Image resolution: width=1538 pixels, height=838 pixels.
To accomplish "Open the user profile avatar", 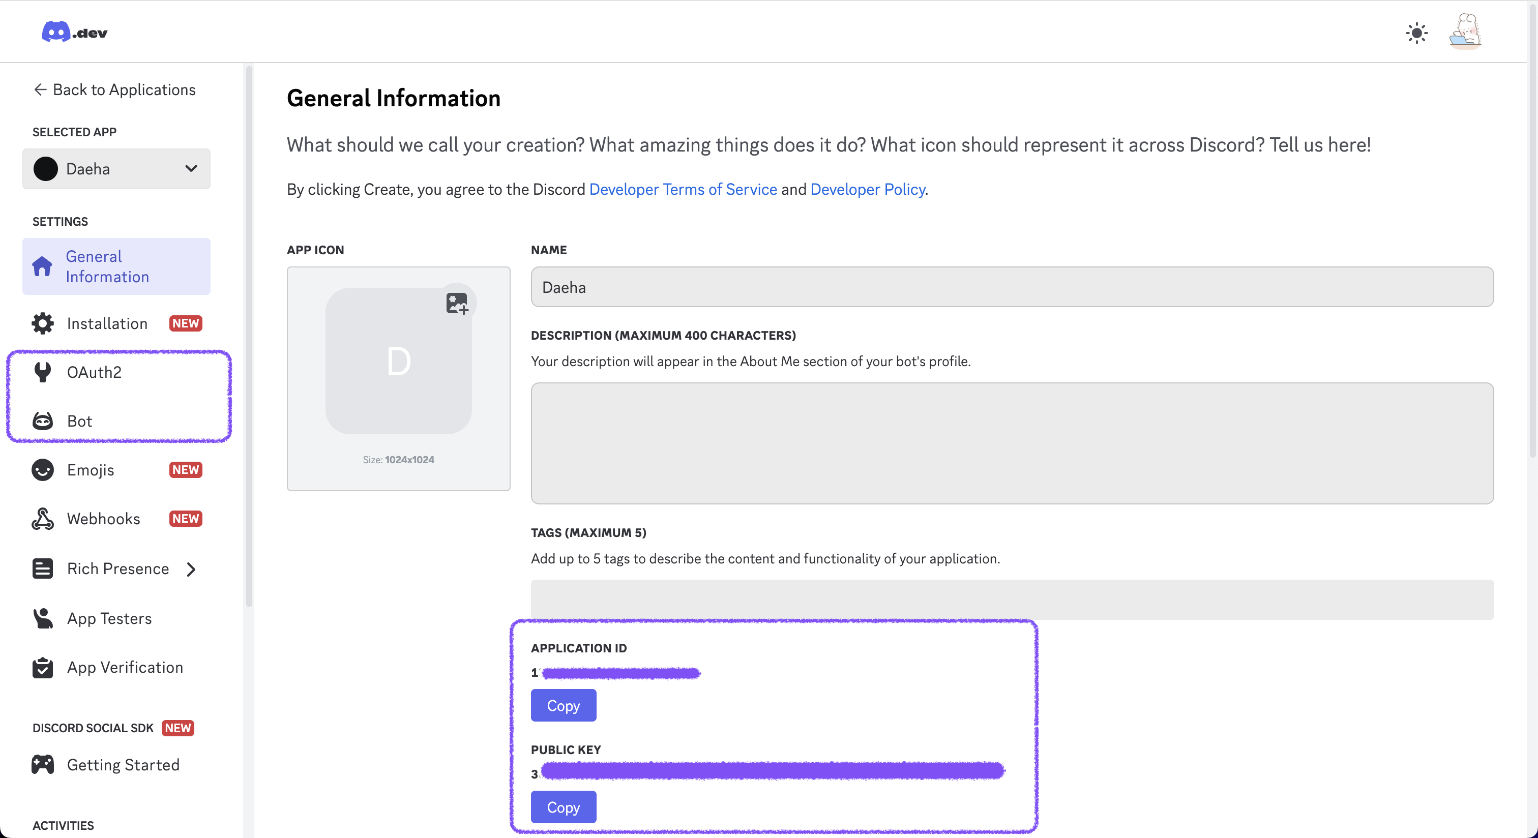I will click(x=1465, y=31).
